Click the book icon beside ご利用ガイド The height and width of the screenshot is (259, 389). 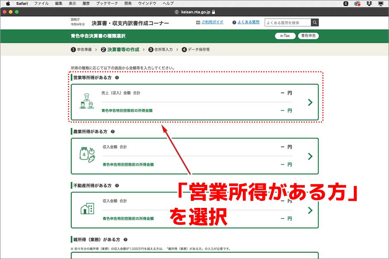tap(198, 22)
